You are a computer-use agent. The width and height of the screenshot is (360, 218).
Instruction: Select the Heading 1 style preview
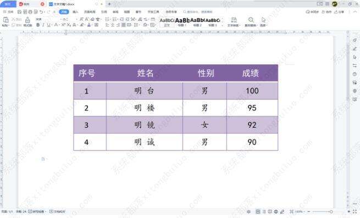pyautogui.click(x=182, y=22)
